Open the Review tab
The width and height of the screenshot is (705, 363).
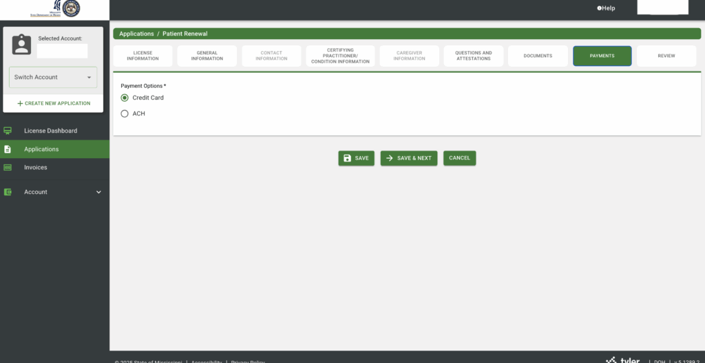pos(666,56)
